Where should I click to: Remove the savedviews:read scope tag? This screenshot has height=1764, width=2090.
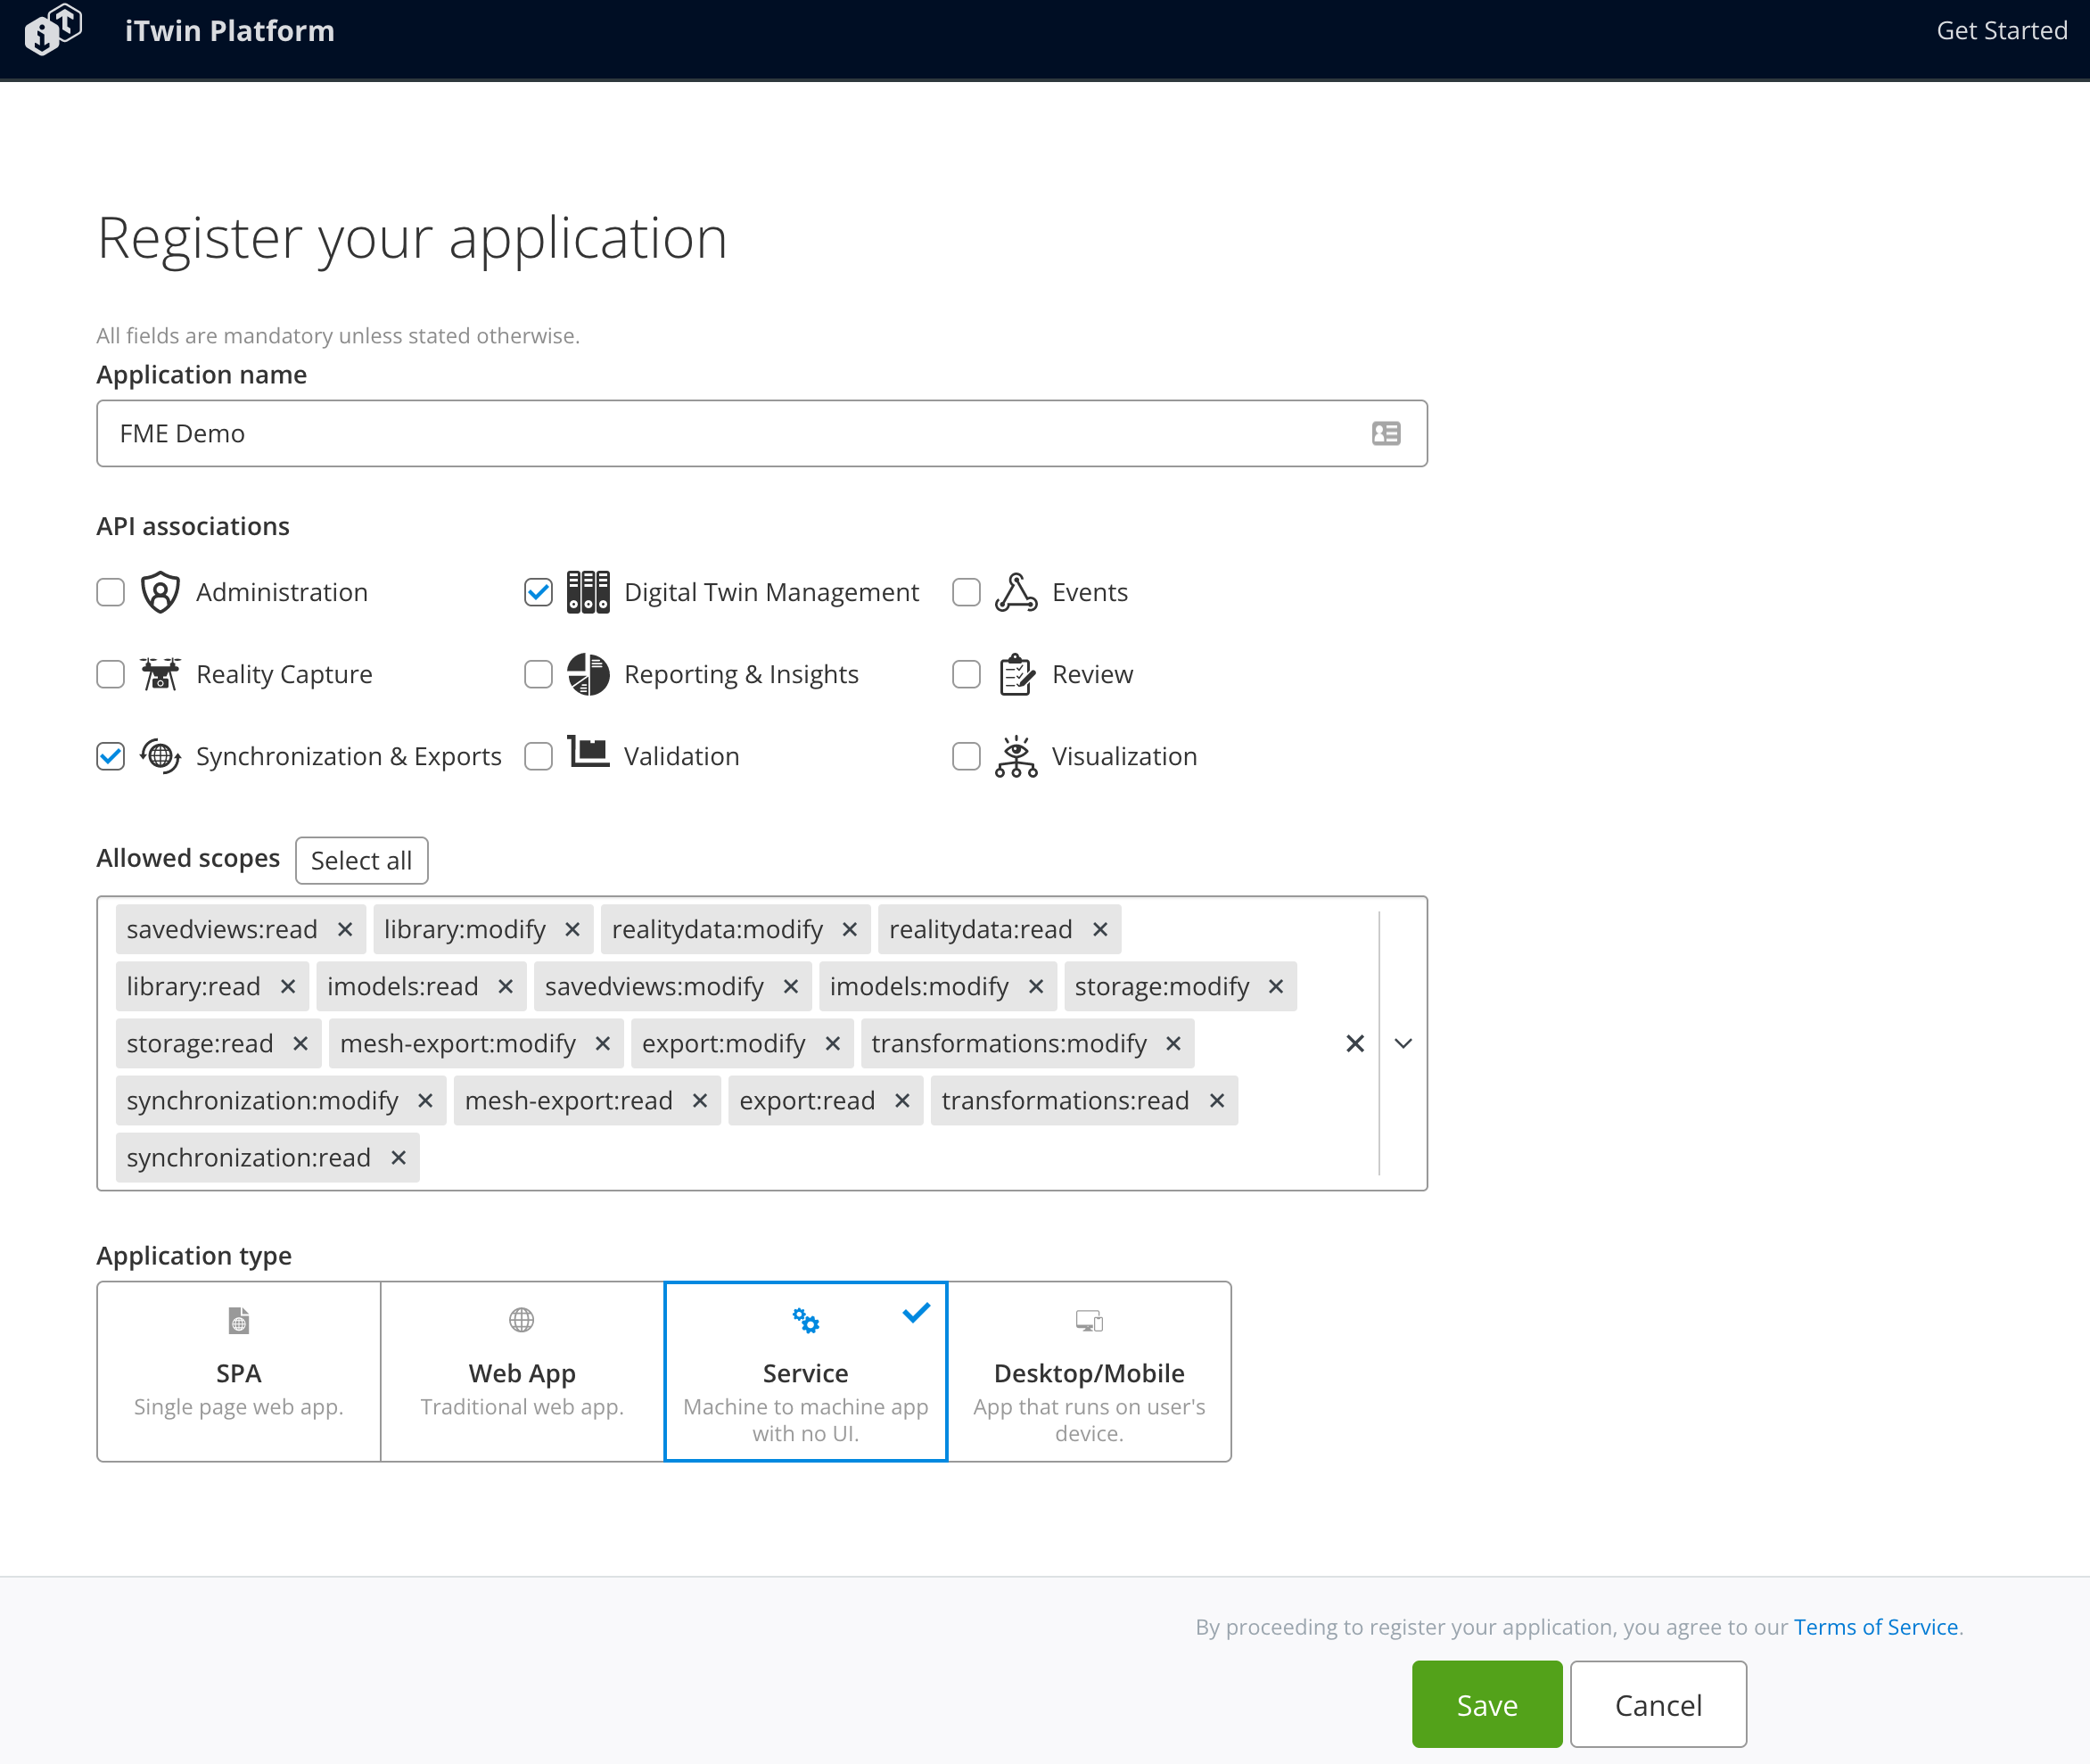coord(345,929)
